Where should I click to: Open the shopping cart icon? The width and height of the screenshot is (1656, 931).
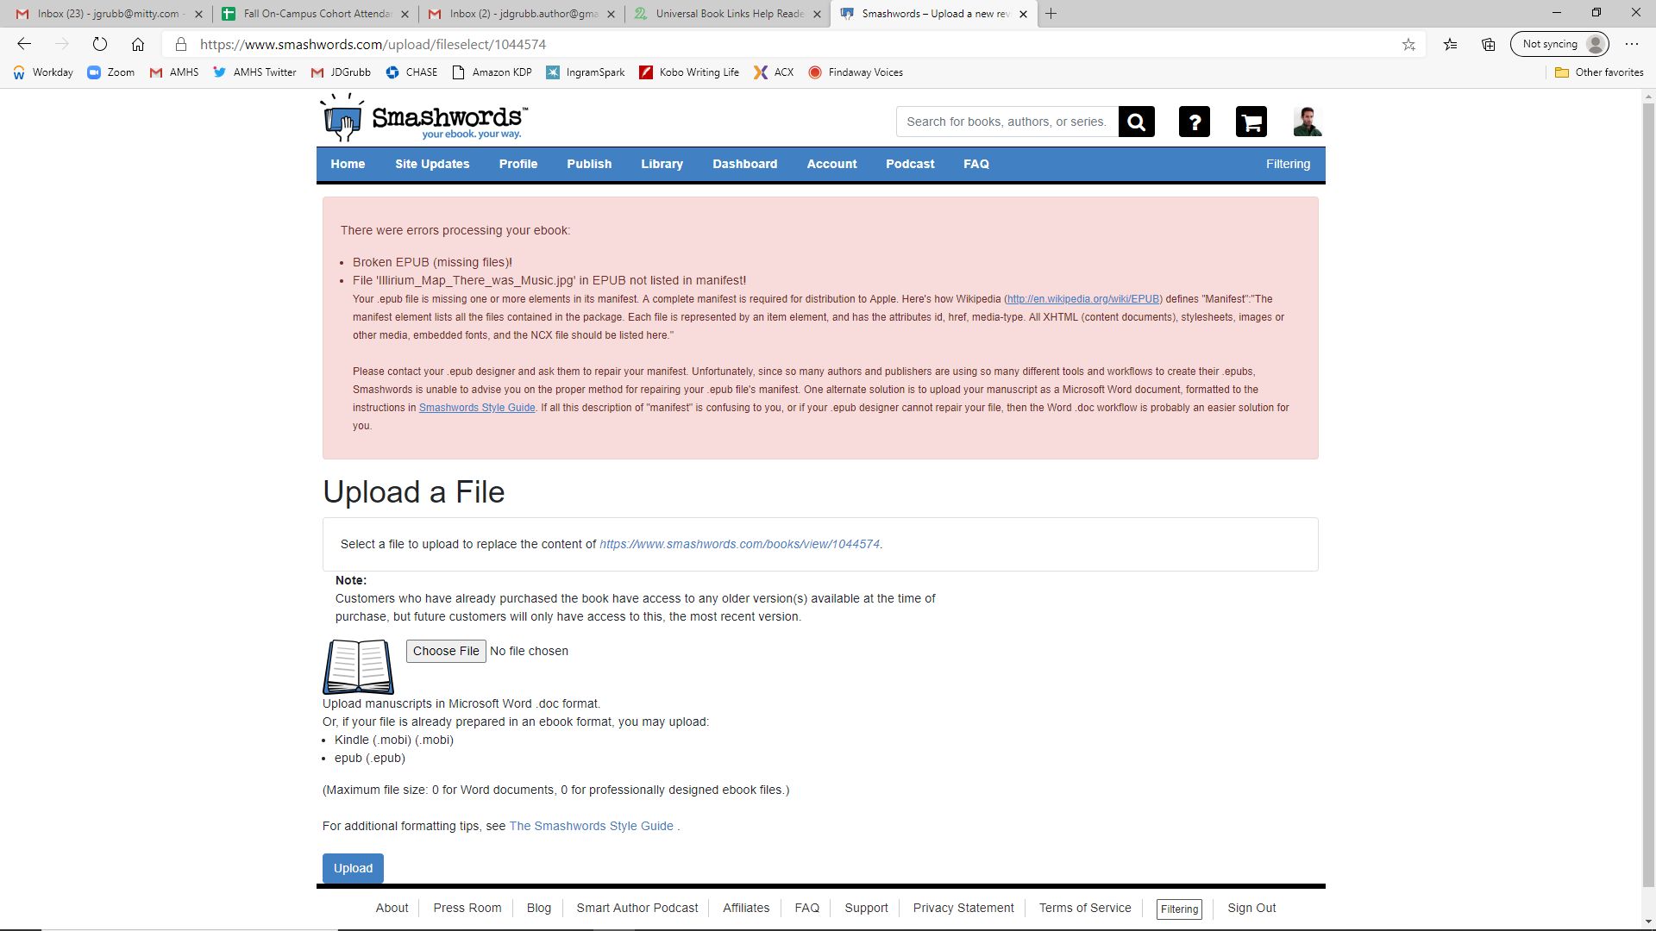click(1251, 122)
